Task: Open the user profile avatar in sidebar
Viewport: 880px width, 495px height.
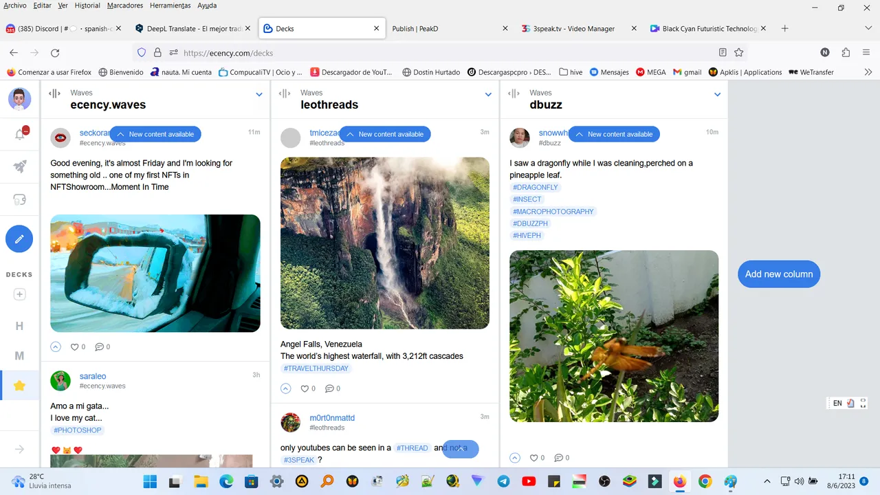Action: pyautogui.click(x=19, y=99)
